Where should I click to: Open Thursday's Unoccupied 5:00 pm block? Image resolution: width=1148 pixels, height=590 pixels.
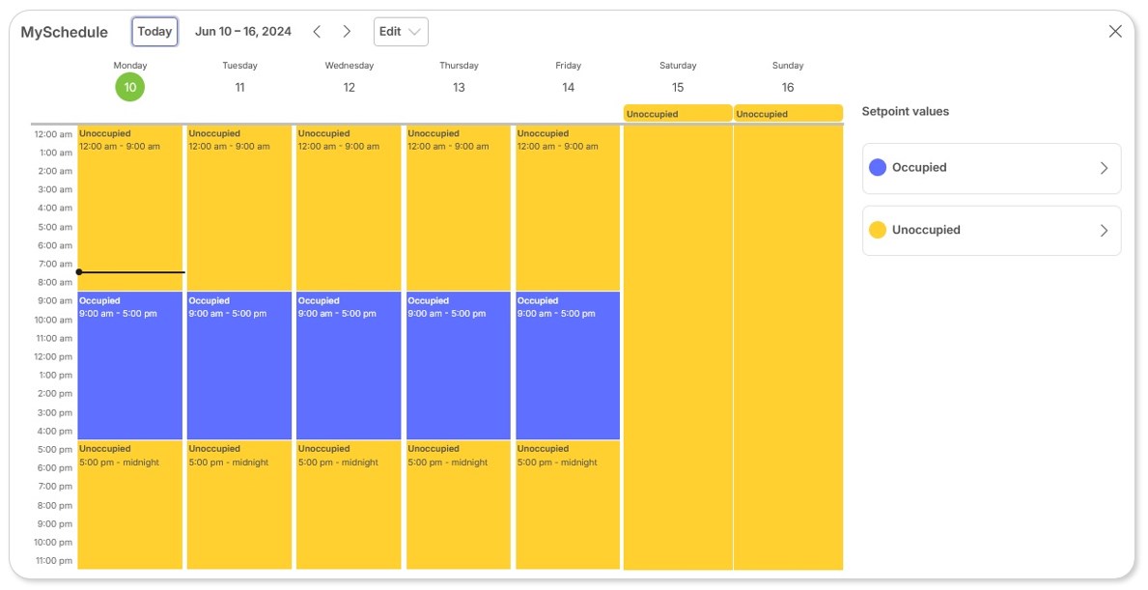(459, 505)
